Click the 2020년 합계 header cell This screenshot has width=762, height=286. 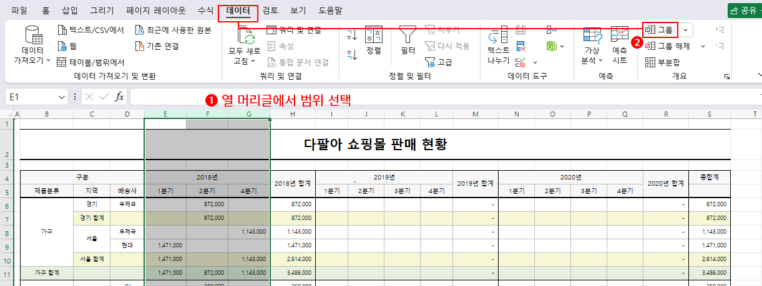point(666,183)
